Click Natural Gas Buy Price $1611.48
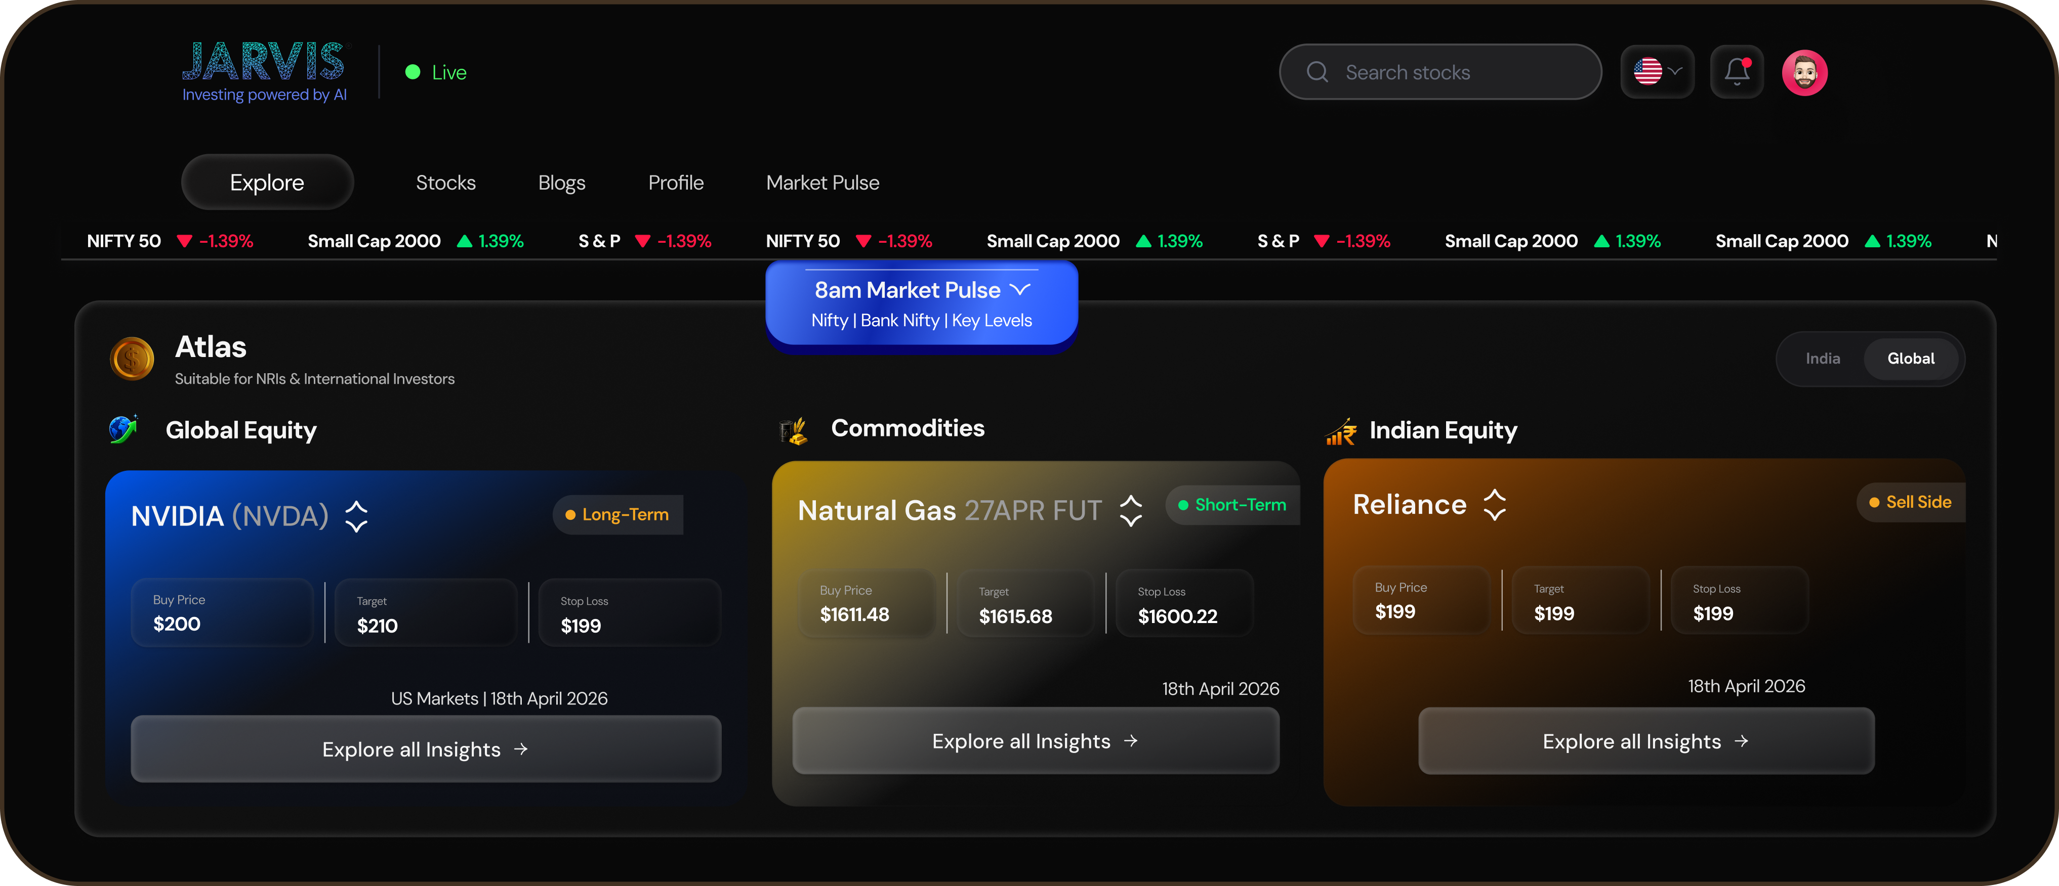This screenshot has height=886, width=2059. pos(866,603)
